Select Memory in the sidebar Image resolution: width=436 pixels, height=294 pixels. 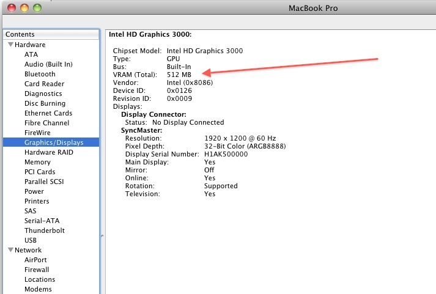tap(37, 162)
